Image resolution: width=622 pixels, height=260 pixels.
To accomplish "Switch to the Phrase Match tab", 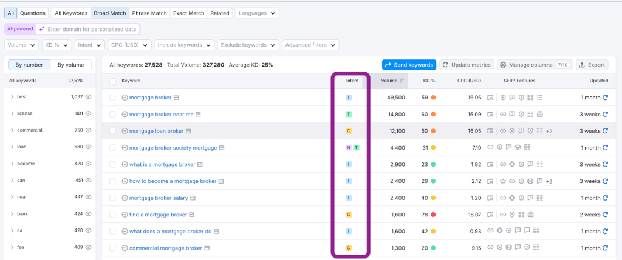I will click(x=148, y=13).
